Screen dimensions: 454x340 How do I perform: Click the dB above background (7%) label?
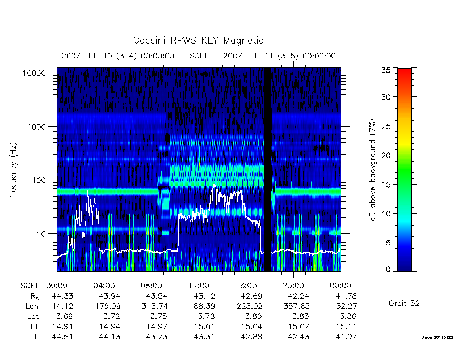point(373,170)
